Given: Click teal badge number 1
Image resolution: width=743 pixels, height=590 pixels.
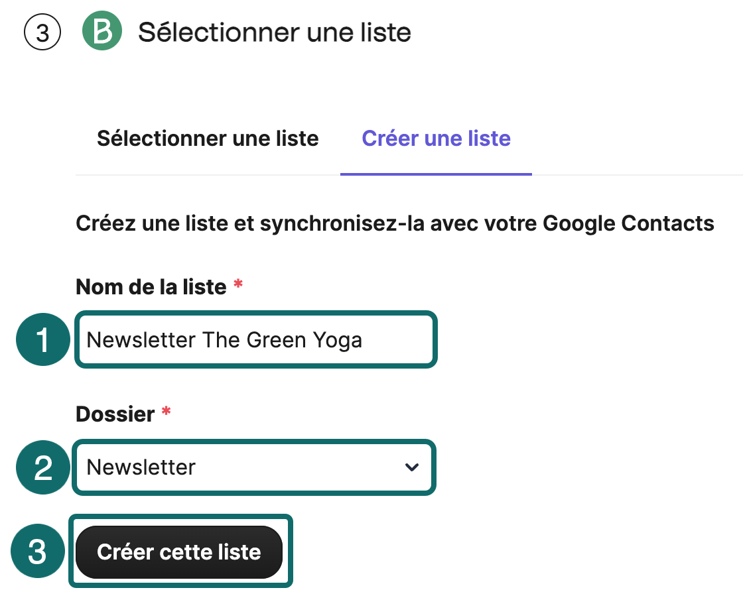Looking at the screenshot, I should click(x=43, y=339).
